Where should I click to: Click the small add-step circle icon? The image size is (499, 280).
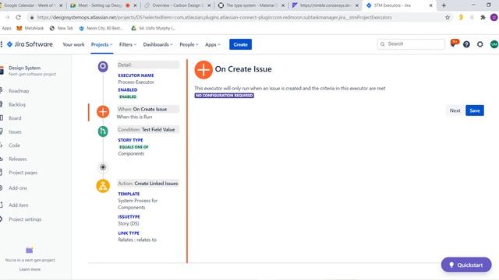[103, 167]
